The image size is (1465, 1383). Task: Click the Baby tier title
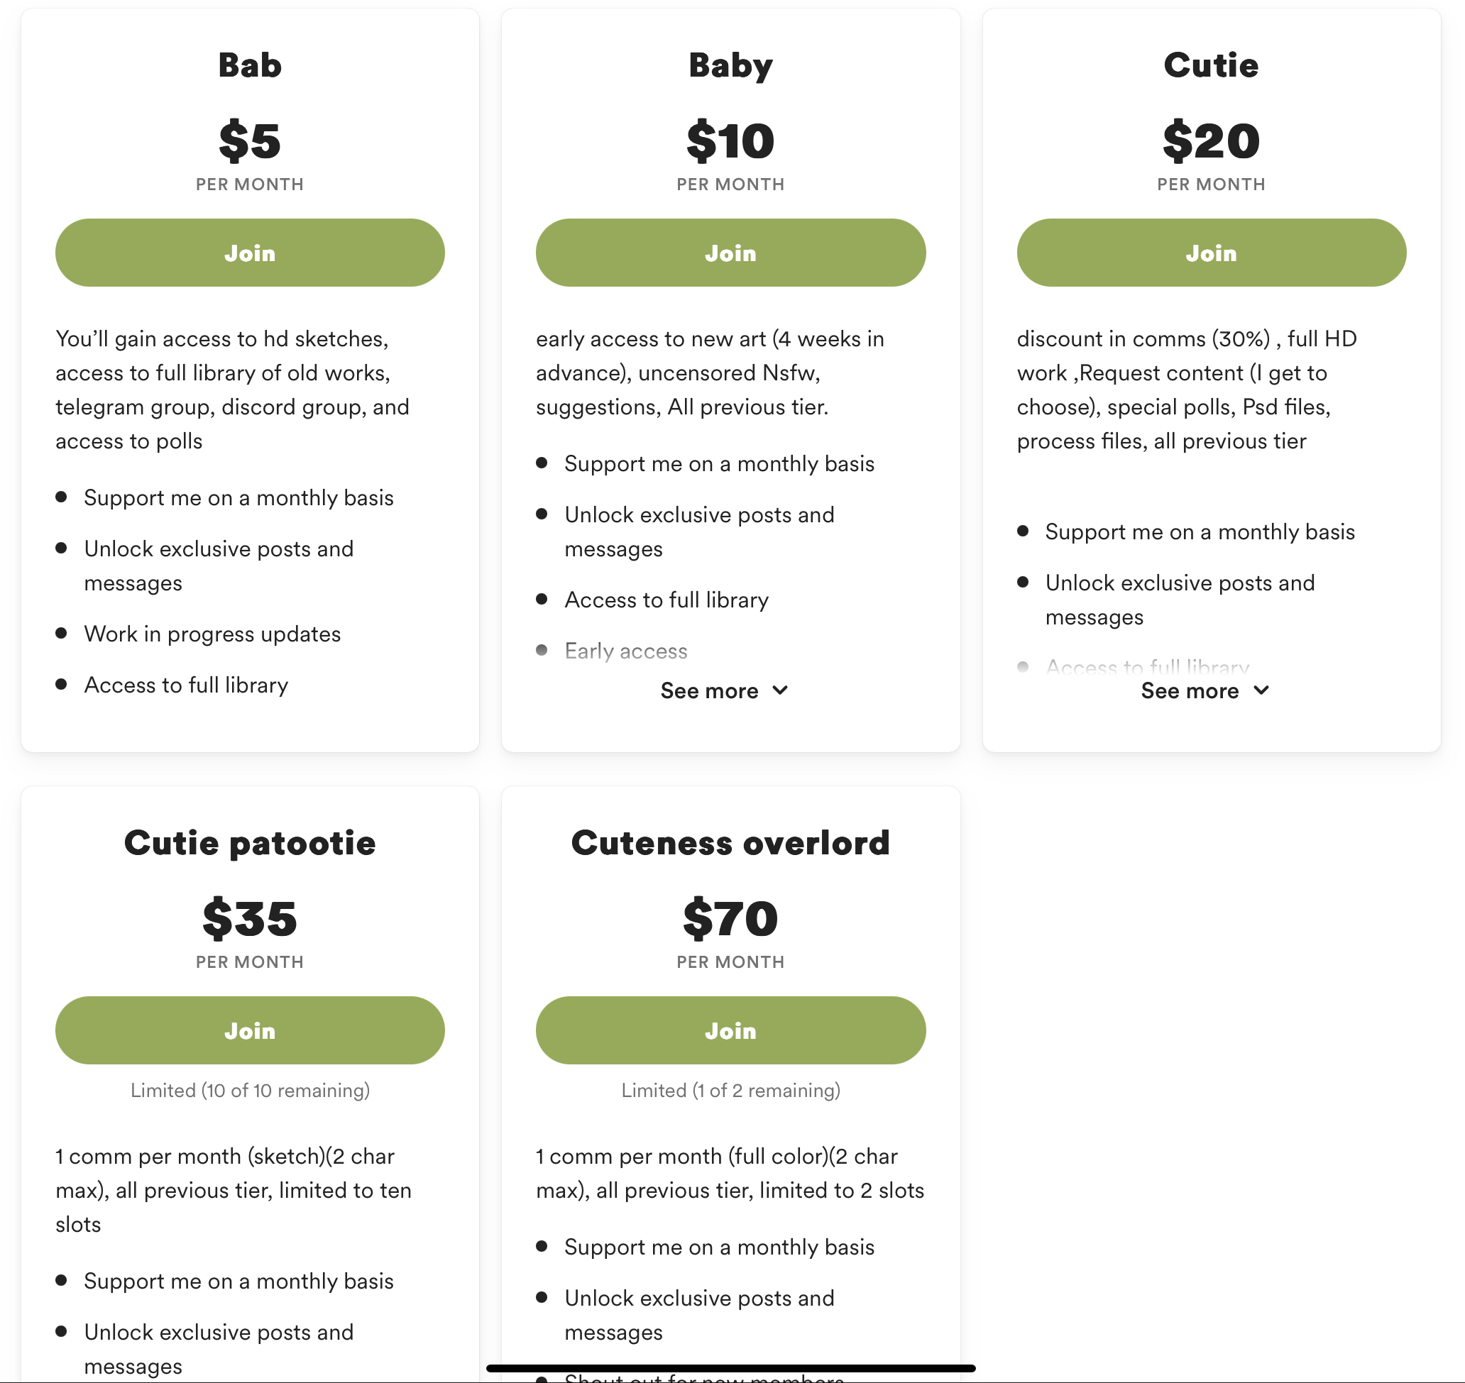[730, 65]
